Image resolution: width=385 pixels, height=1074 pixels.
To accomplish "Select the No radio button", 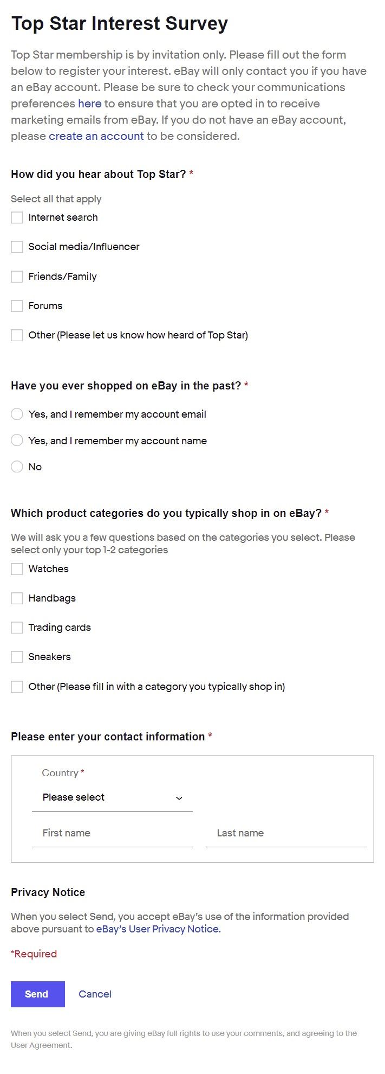I will point(17,466).
